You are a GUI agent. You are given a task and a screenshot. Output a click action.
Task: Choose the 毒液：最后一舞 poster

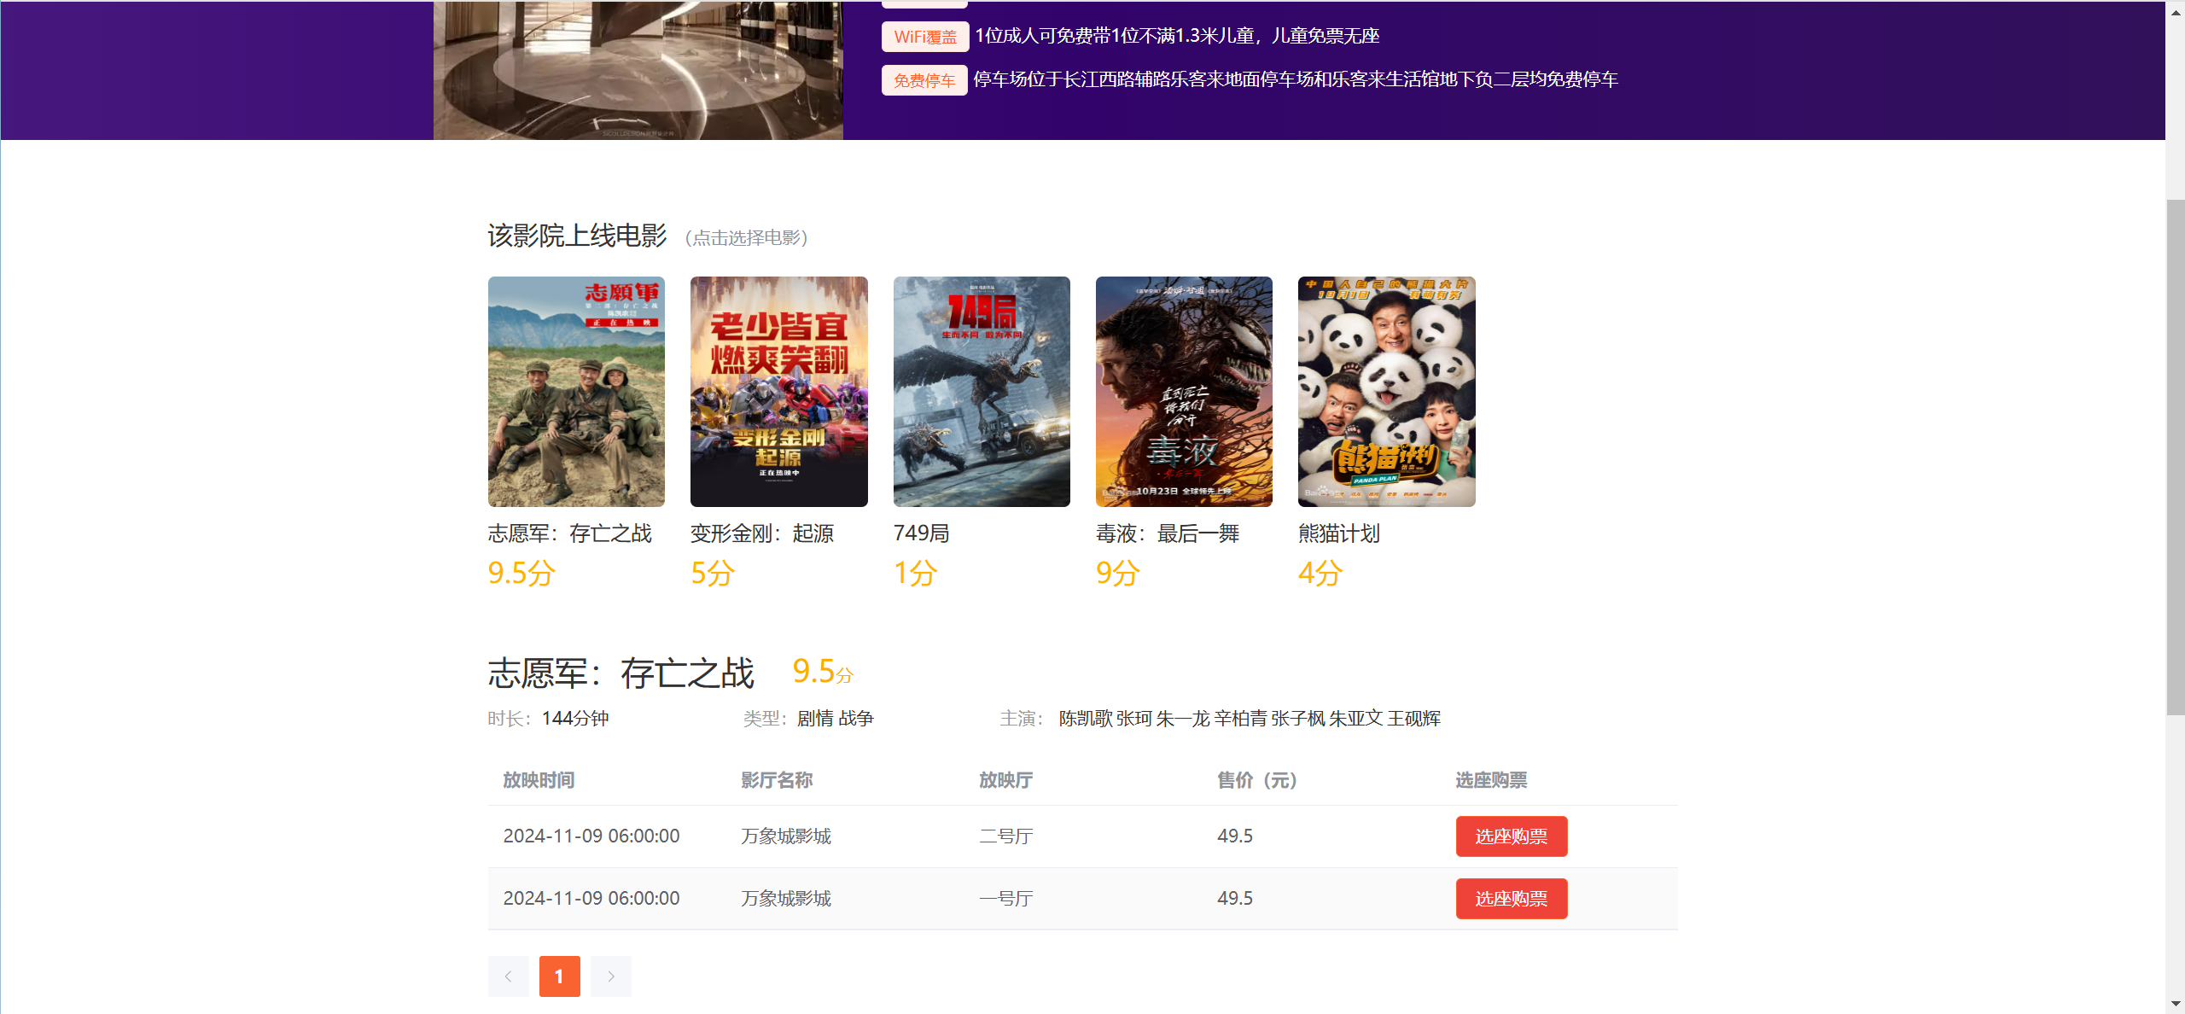[x=1184, y=391]
